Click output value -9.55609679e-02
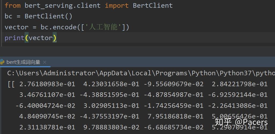Screen dimensions: 275x134 [173, 84]
